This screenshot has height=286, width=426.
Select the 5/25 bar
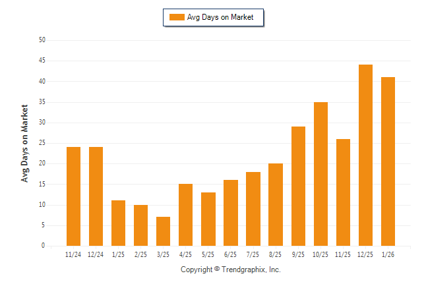208,219
